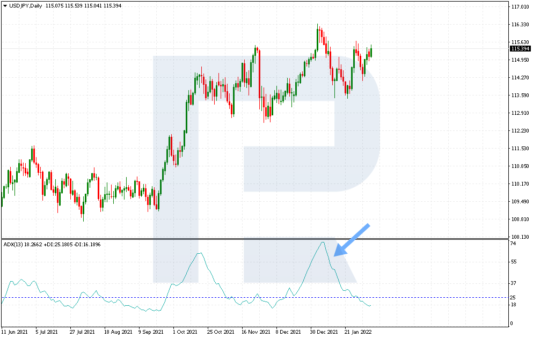
Task: Click the 16 Nov 2021 date label
Action: 255,332
